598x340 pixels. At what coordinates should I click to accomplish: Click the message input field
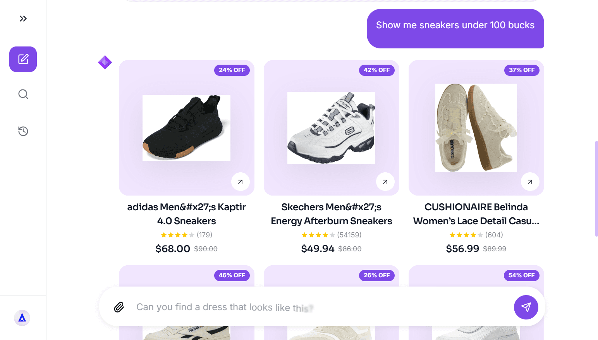click(318, 307)
